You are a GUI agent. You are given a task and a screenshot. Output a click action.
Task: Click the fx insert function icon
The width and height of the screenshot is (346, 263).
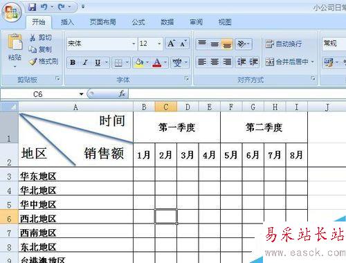122,93
